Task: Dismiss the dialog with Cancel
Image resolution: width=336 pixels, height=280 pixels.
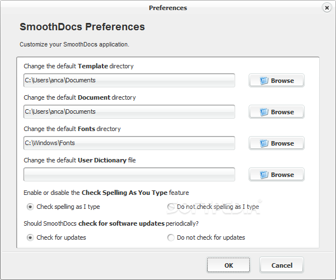Action: click(x=282, y=265)
